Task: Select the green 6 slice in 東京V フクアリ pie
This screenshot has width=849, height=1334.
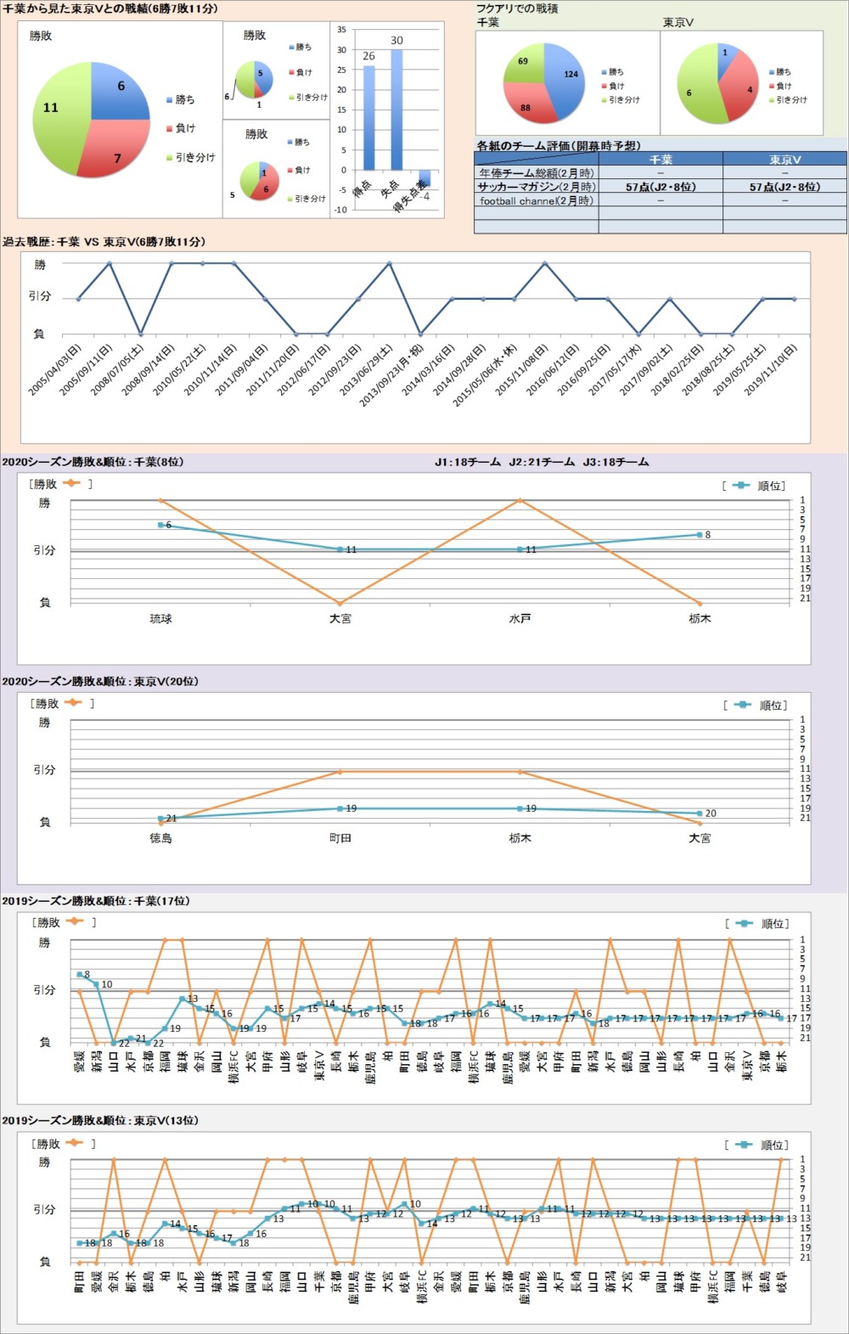Action: tap(696, 87)
